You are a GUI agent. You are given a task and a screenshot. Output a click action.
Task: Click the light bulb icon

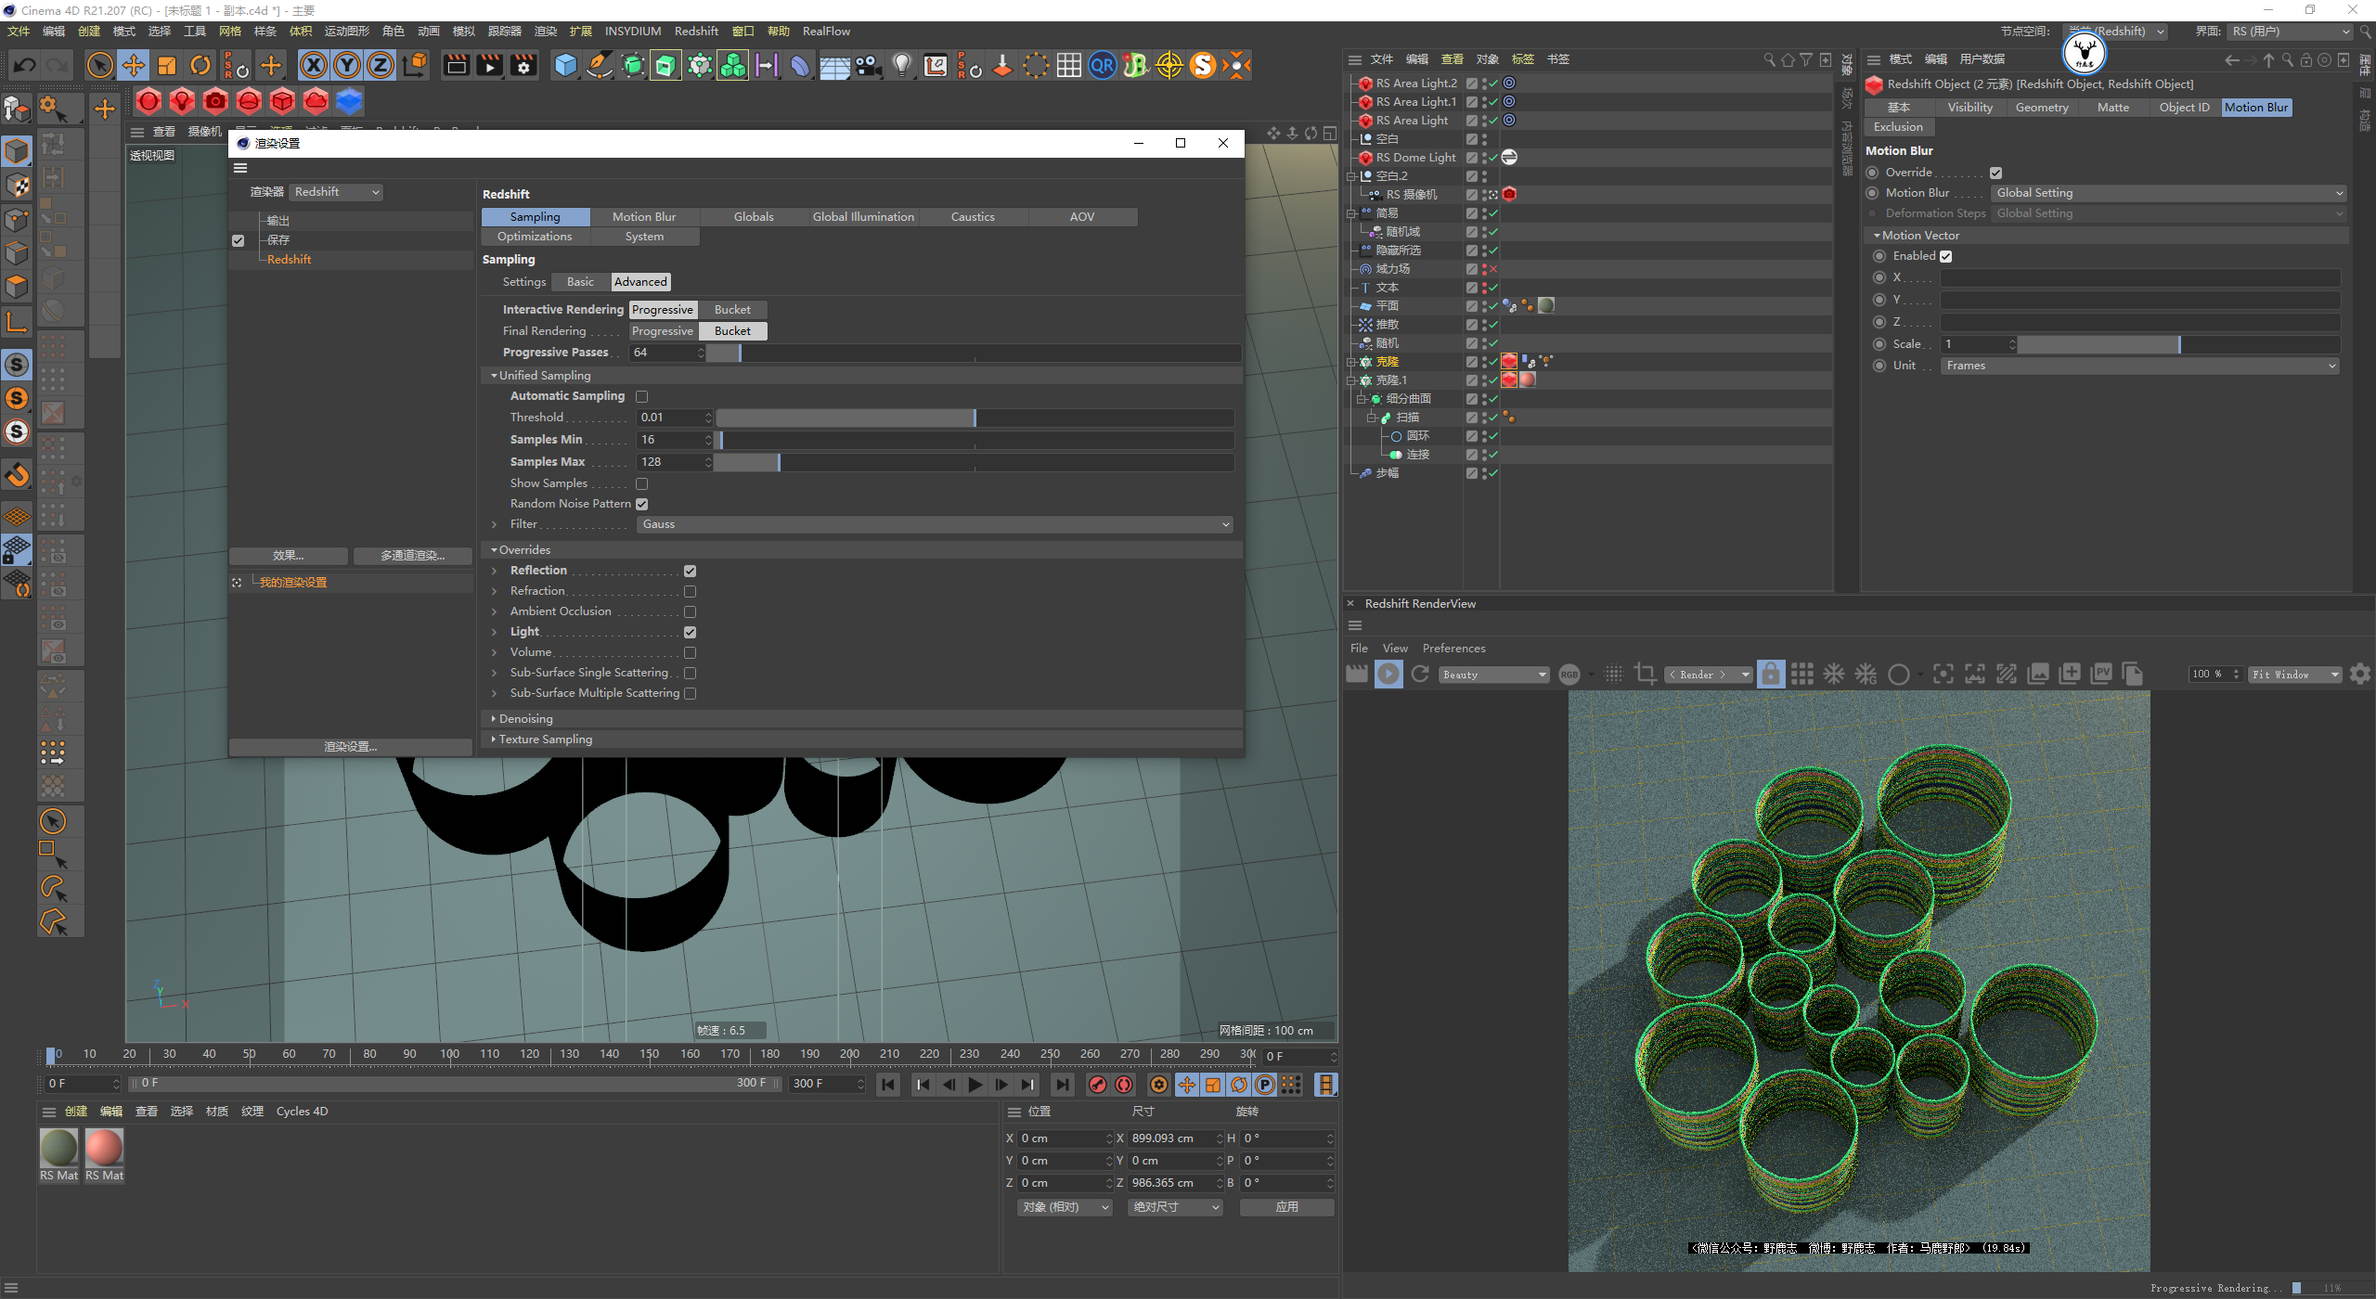(901, 65)
